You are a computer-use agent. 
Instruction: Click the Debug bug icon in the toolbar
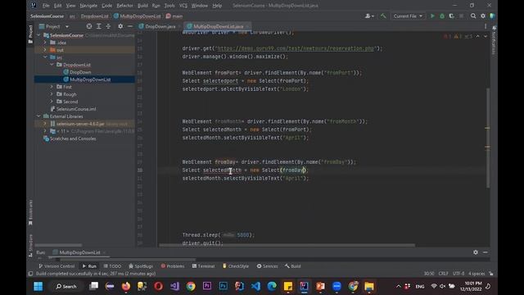(x=442, y=16)
